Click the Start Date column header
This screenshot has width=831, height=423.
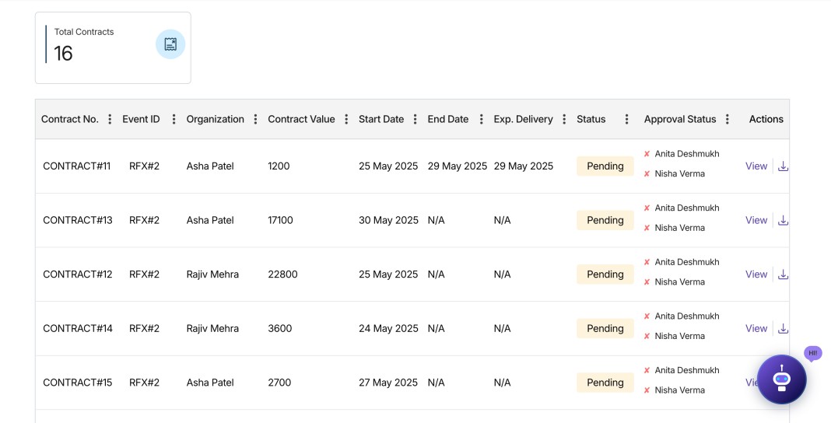pos(381,119)
